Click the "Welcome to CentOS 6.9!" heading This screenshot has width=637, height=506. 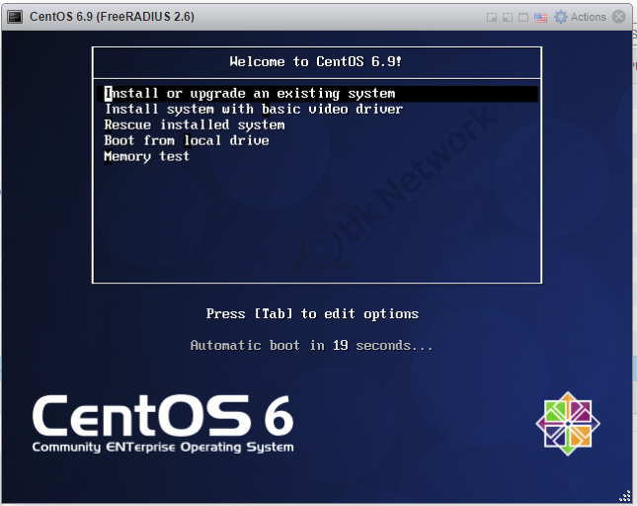coord(316,62)
